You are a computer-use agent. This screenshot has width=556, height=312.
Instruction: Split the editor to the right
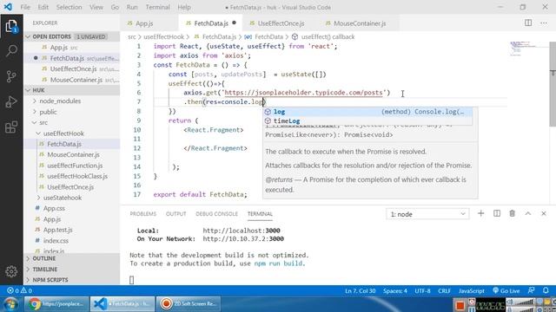528,23
